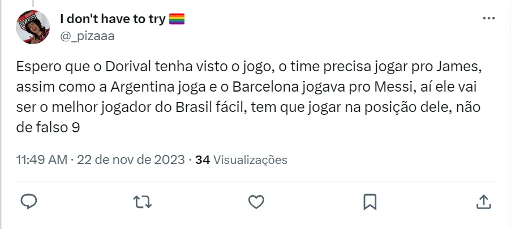This screenshot has height=229, width=511.
Task: Click the word "Argentina" in the tweet
Action: coord(136,88)
